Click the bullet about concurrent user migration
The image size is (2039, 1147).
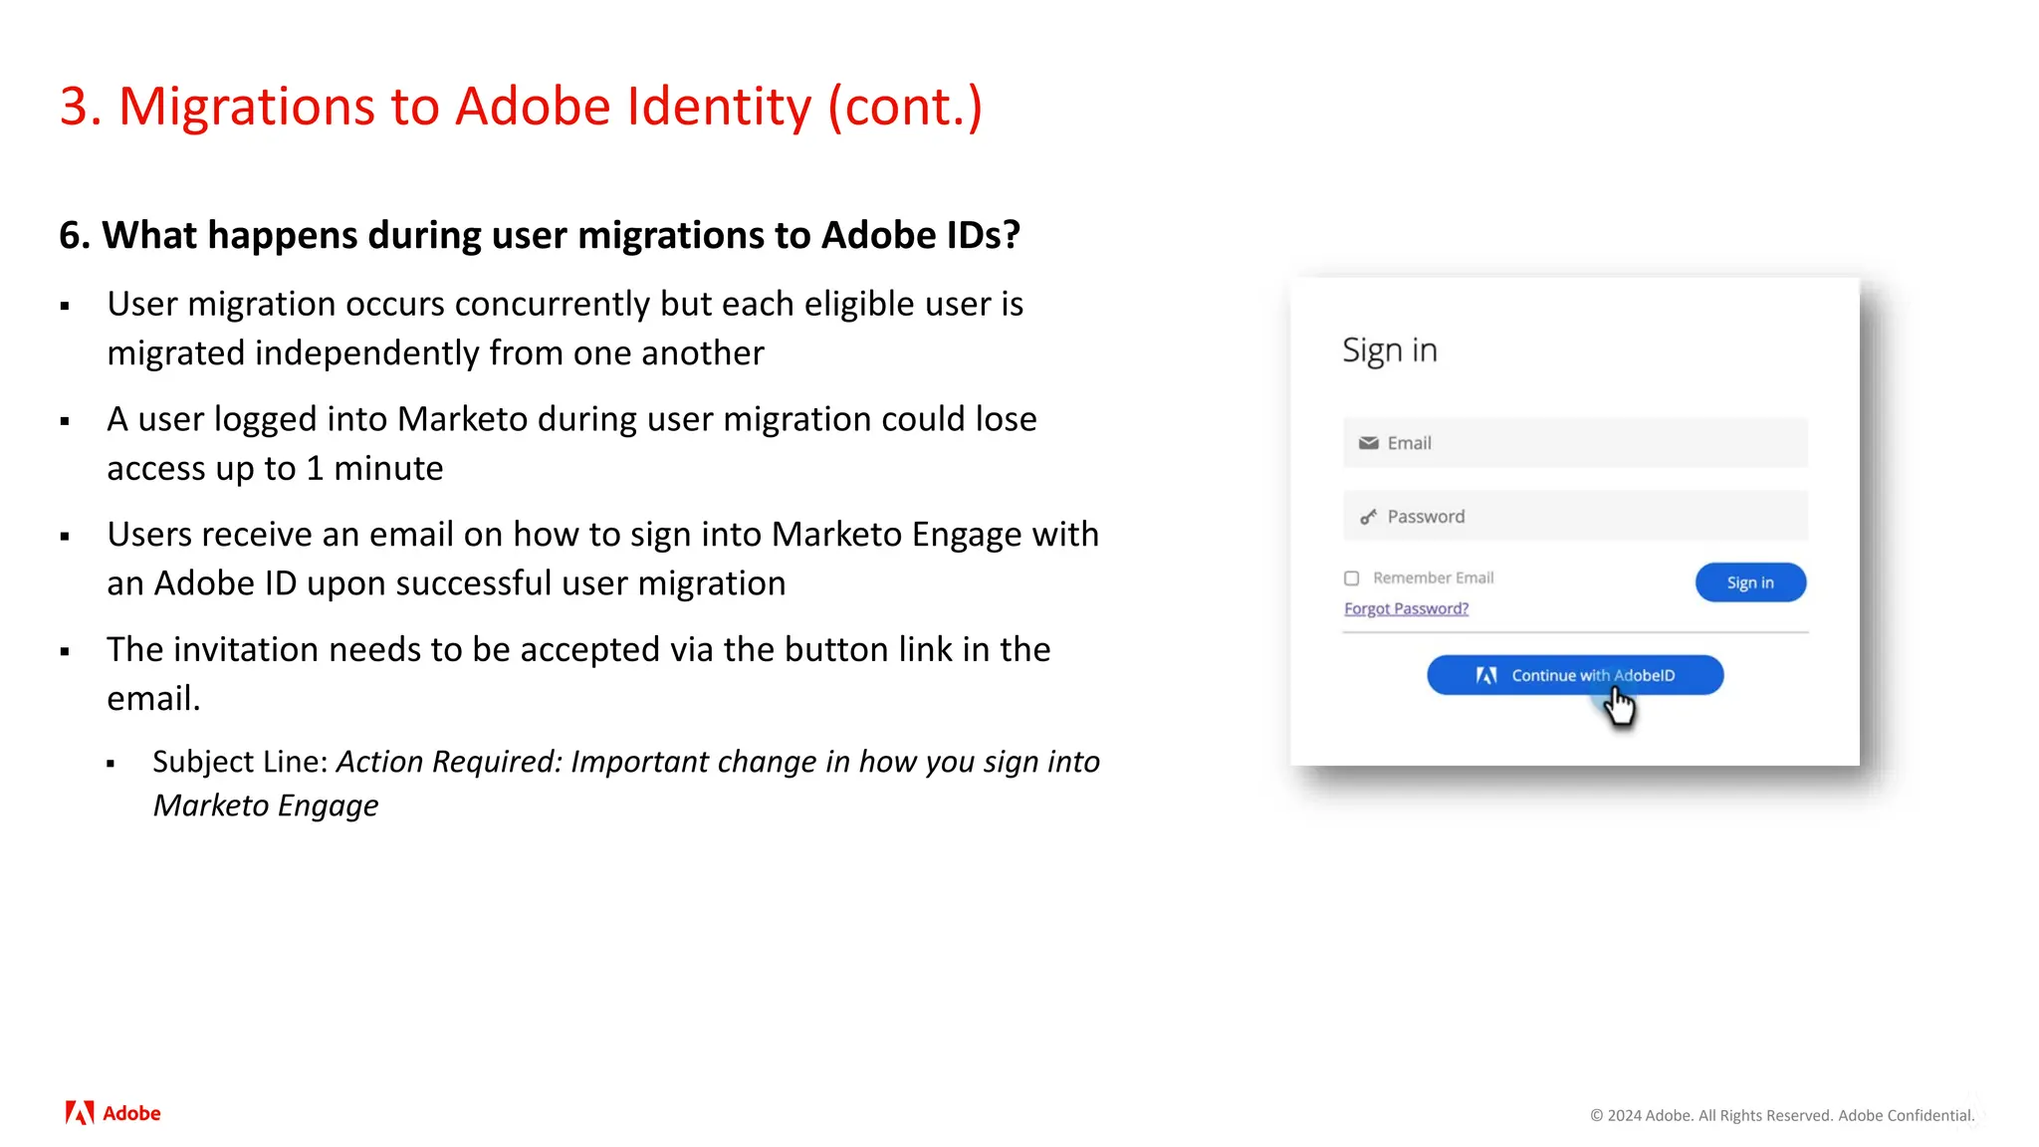click(x=566, y=329)
